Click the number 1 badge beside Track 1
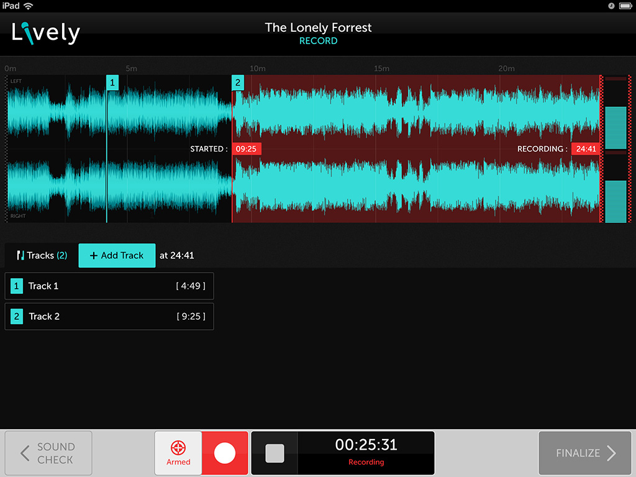Screen dimensions: 636x477 point(17,286)
